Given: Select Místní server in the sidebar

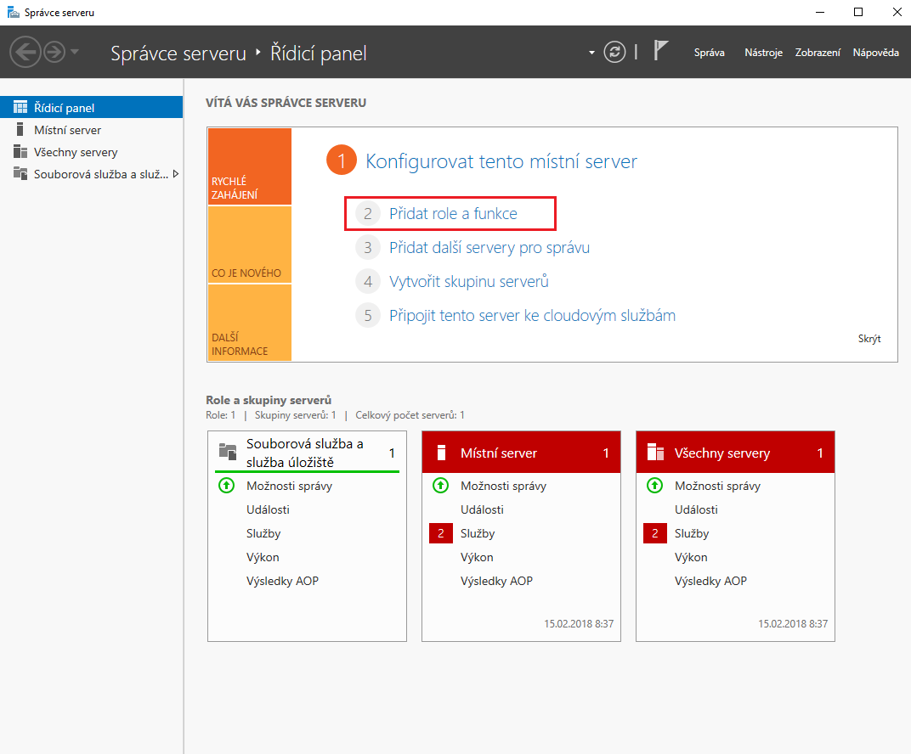Looking at the screenshot, I should point(67,130).
